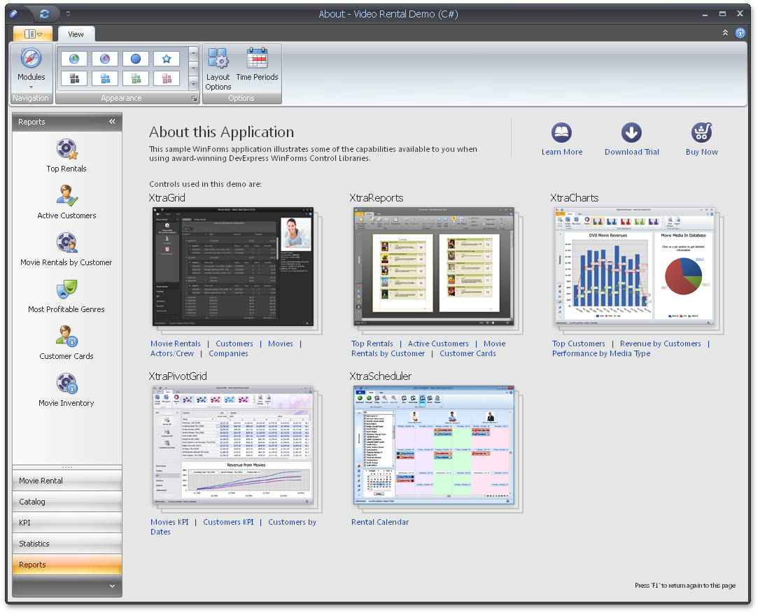Select the Reports navigation group
Viewport: 760px width, 615px height.
[67, 565]
